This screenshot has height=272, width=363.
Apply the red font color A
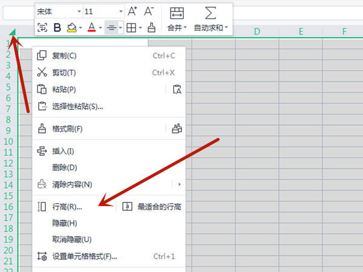tap(92, 28)
